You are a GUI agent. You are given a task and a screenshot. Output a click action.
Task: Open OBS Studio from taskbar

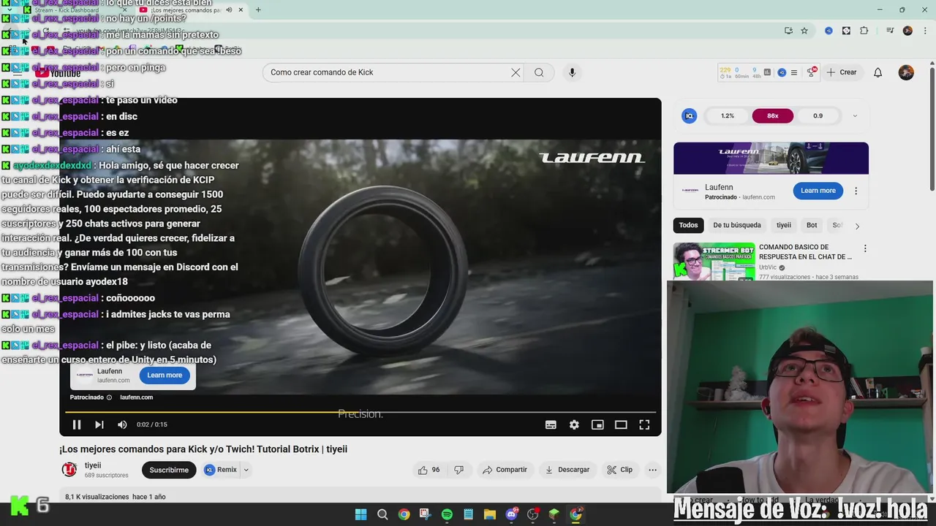click(x=533, y=514)
